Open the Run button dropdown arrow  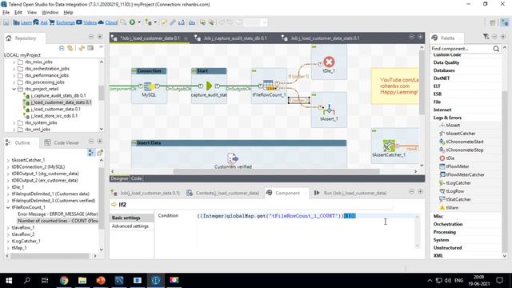click(x=139, y=22)
